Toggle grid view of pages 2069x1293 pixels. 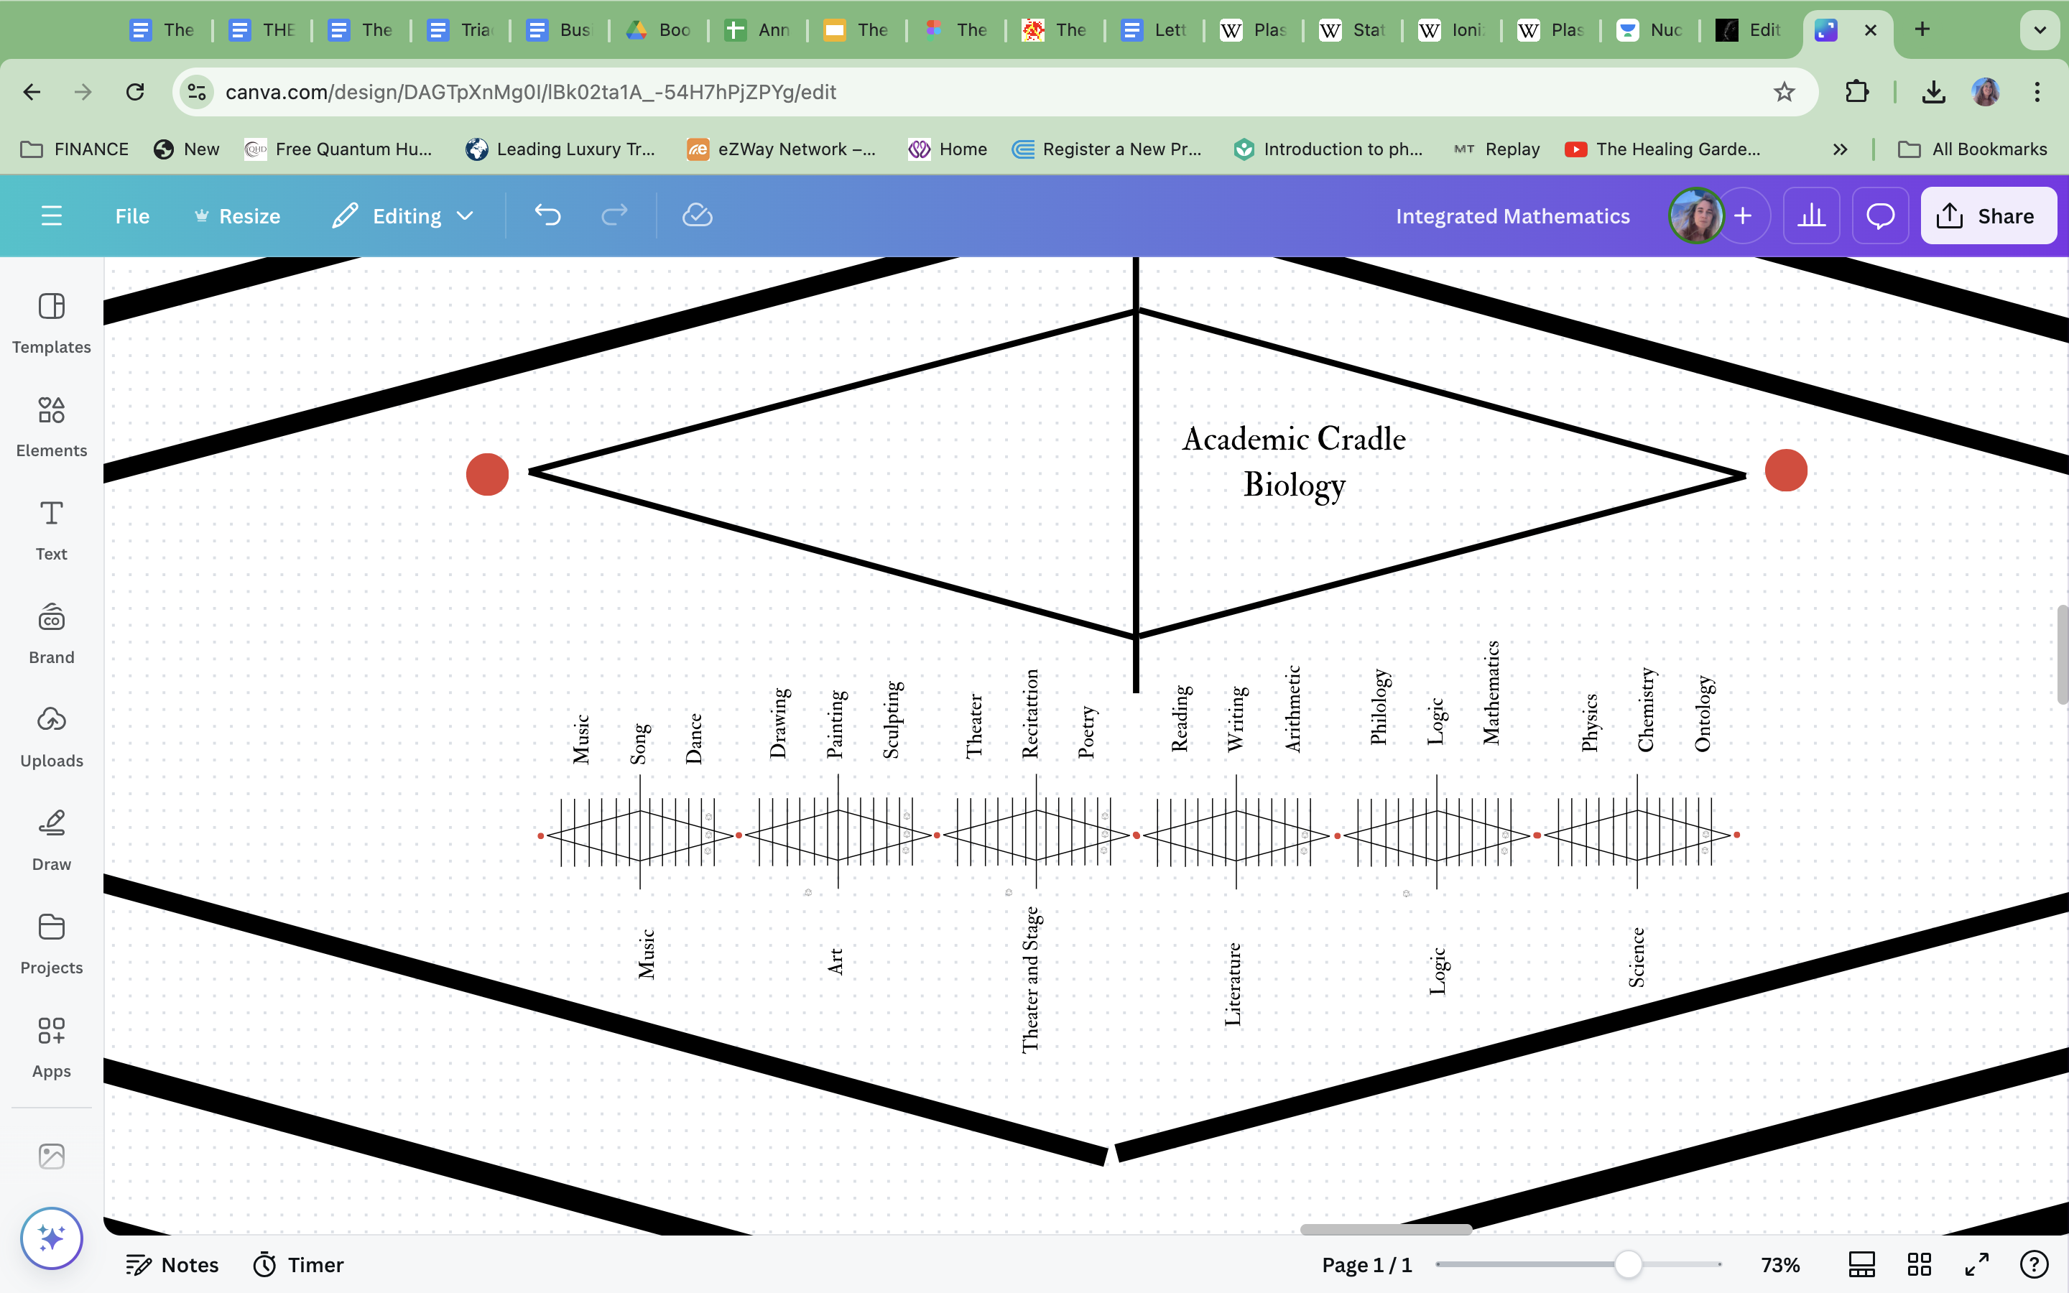point(1920,1264)
